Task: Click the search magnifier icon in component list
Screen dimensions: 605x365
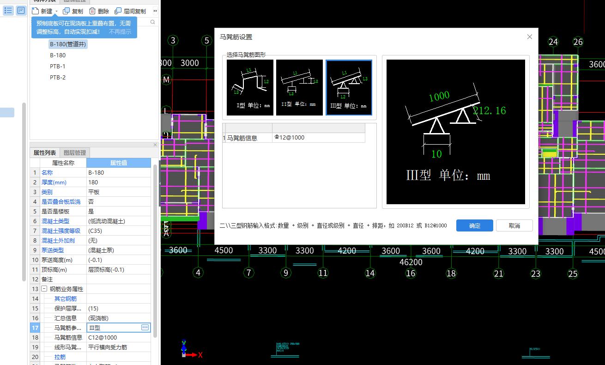Action: [x=152, y=22]
